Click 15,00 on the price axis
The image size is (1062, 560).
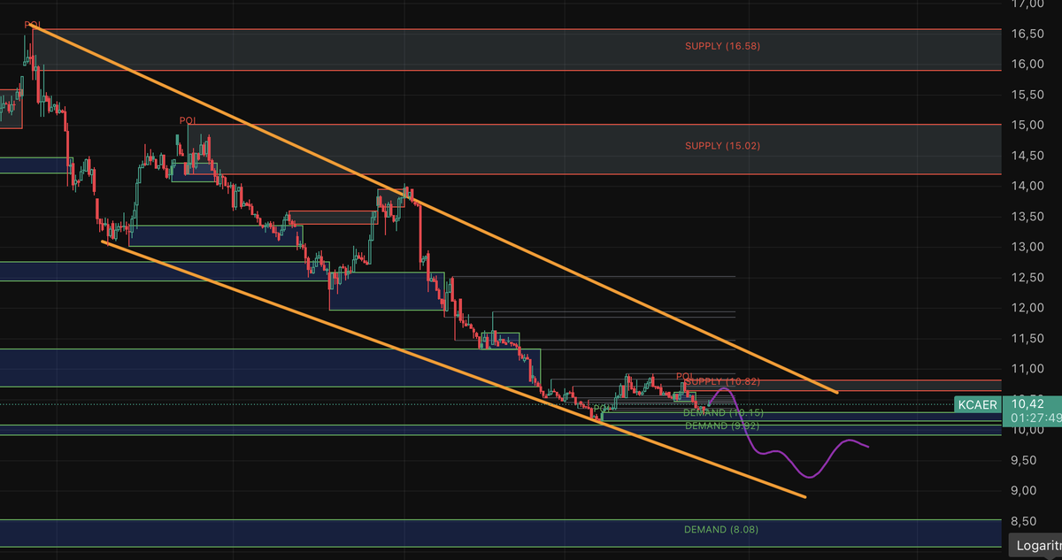[1028, 125]
